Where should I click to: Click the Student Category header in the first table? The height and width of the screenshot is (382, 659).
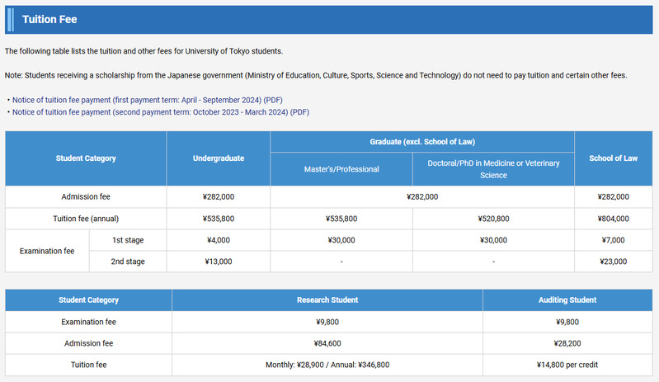click(86, 158)
